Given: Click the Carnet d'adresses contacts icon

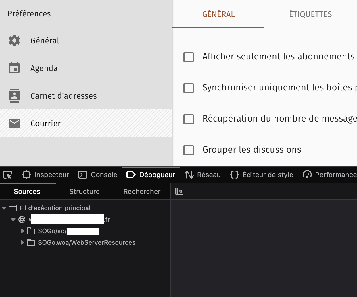Looking at the screenshot, I should pyautogui.click(x=14, y=96).
